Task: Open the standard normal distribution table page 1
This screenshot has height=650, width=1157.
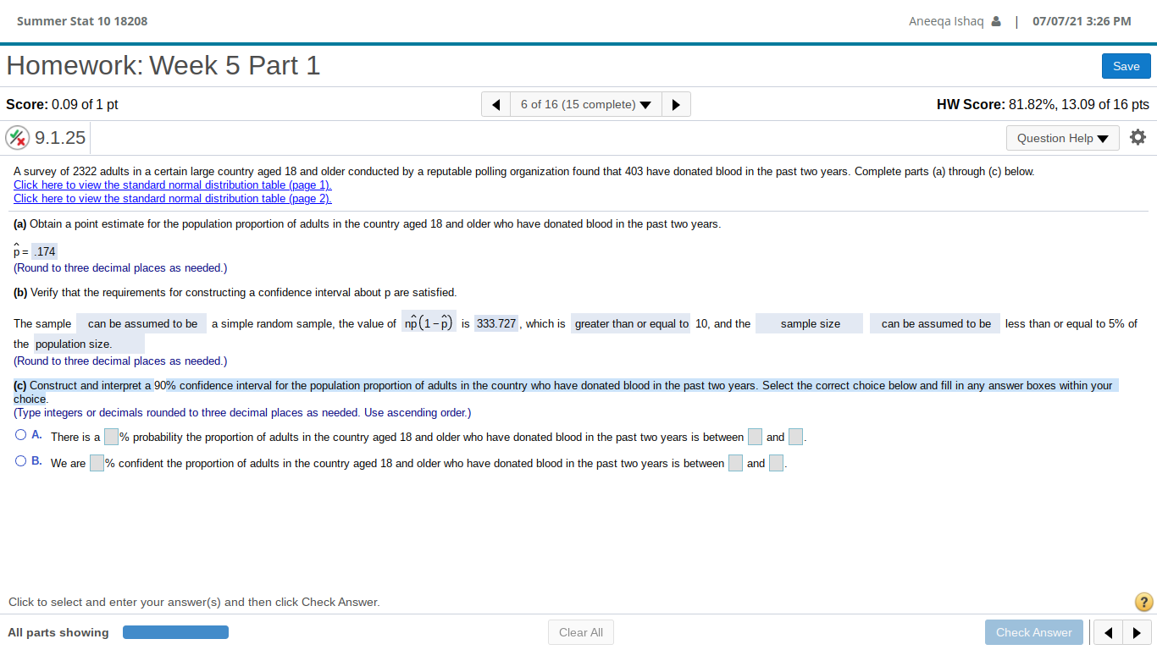Action: [172, 185]
